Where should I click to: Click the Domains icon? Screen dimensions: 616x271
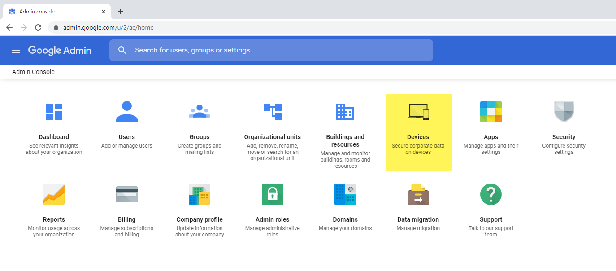345,194
